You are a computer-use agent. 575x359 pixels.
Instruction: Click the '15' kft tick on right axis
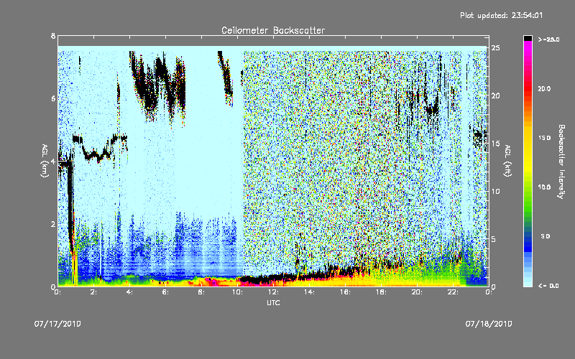496,144
